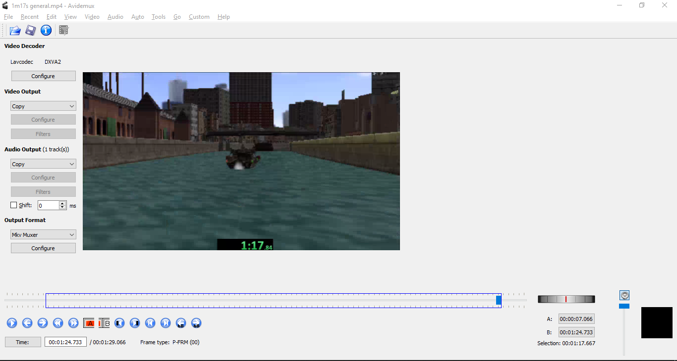Open the Recent menu
The image size is (677, 361).
[x=30, y=17]
